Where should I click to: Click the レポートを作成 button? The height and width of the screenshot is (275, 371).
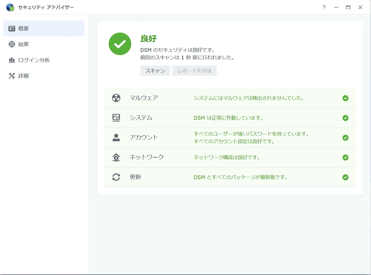point(194,71)
